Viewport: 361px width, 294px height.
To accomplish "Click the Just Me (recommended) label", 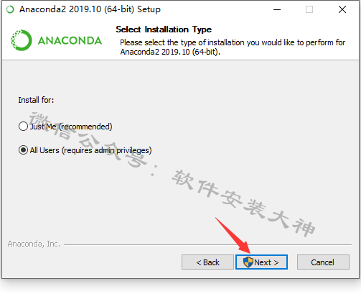I will click(71, 127).
